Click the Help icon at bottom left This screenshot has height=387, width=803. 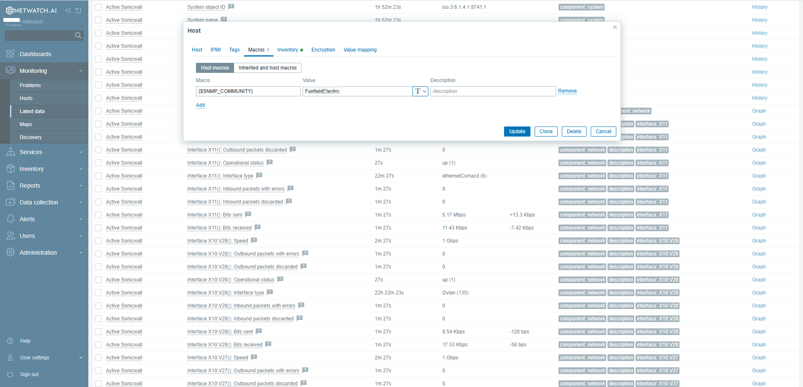tap(10, 341)
